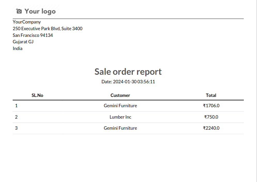Click Gemini Furniture in row 3
This screenshot has width=257, height=182.
pyautogui.click(x=120, y=128)
